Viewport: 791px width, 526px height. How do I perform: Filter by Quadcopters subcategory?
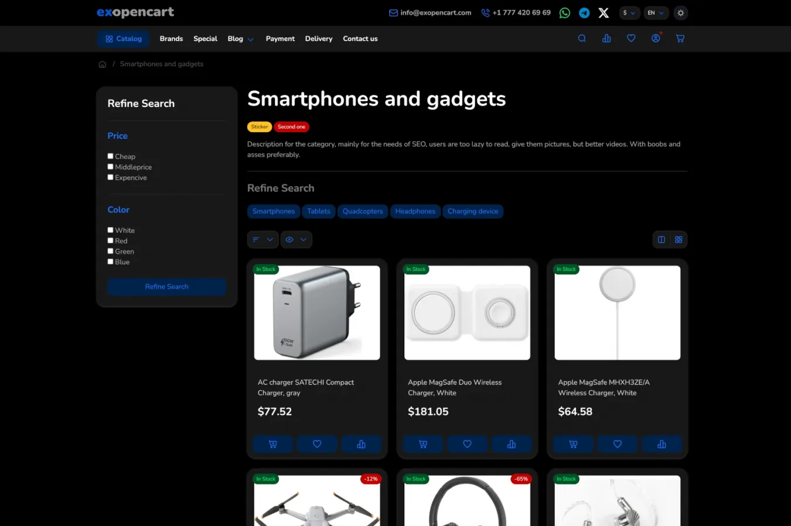[x=363, y=211]
